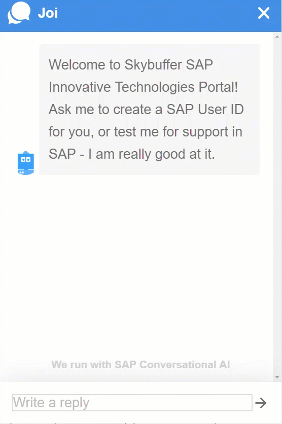
Task: Focus the Write a reply field
Action: (x=132, y=403)
